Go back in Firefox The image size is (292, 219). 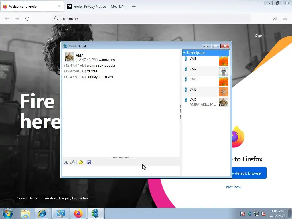click(x=7, y=19)
